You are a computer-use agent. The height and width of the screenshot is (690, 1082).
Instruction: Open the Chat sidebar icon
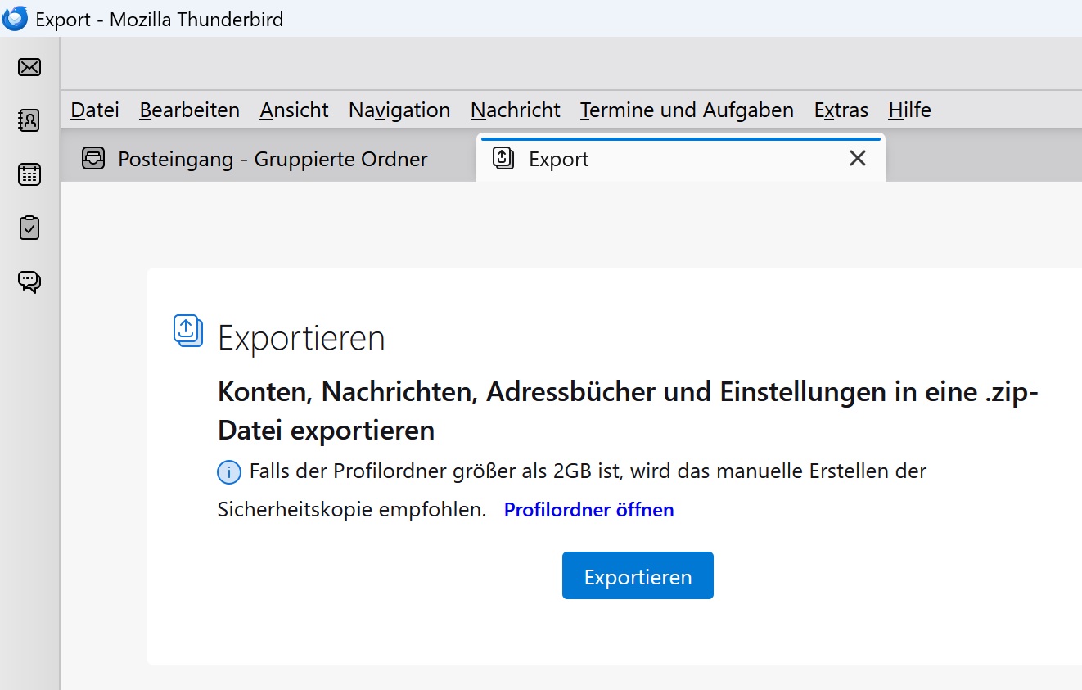[x=29, y=282]
